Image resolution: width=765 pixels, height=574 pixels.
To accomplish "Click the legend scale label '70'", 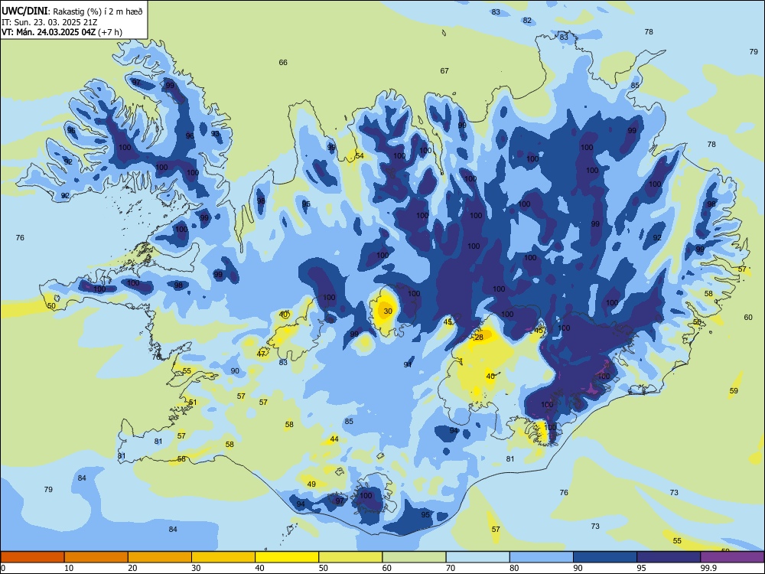I will [451, 568].
